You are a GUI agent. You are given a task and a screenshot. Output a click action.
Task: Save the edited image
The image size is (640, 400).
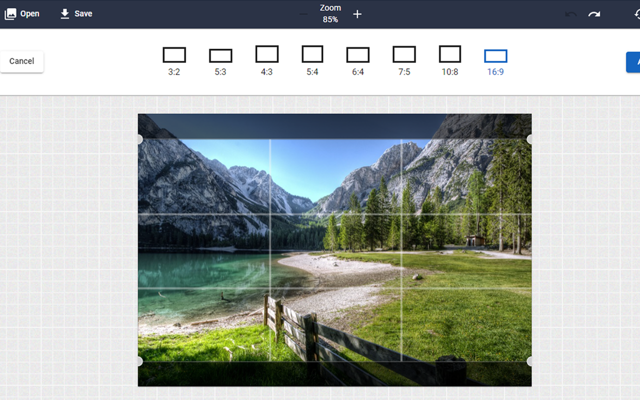pos(76,13)
